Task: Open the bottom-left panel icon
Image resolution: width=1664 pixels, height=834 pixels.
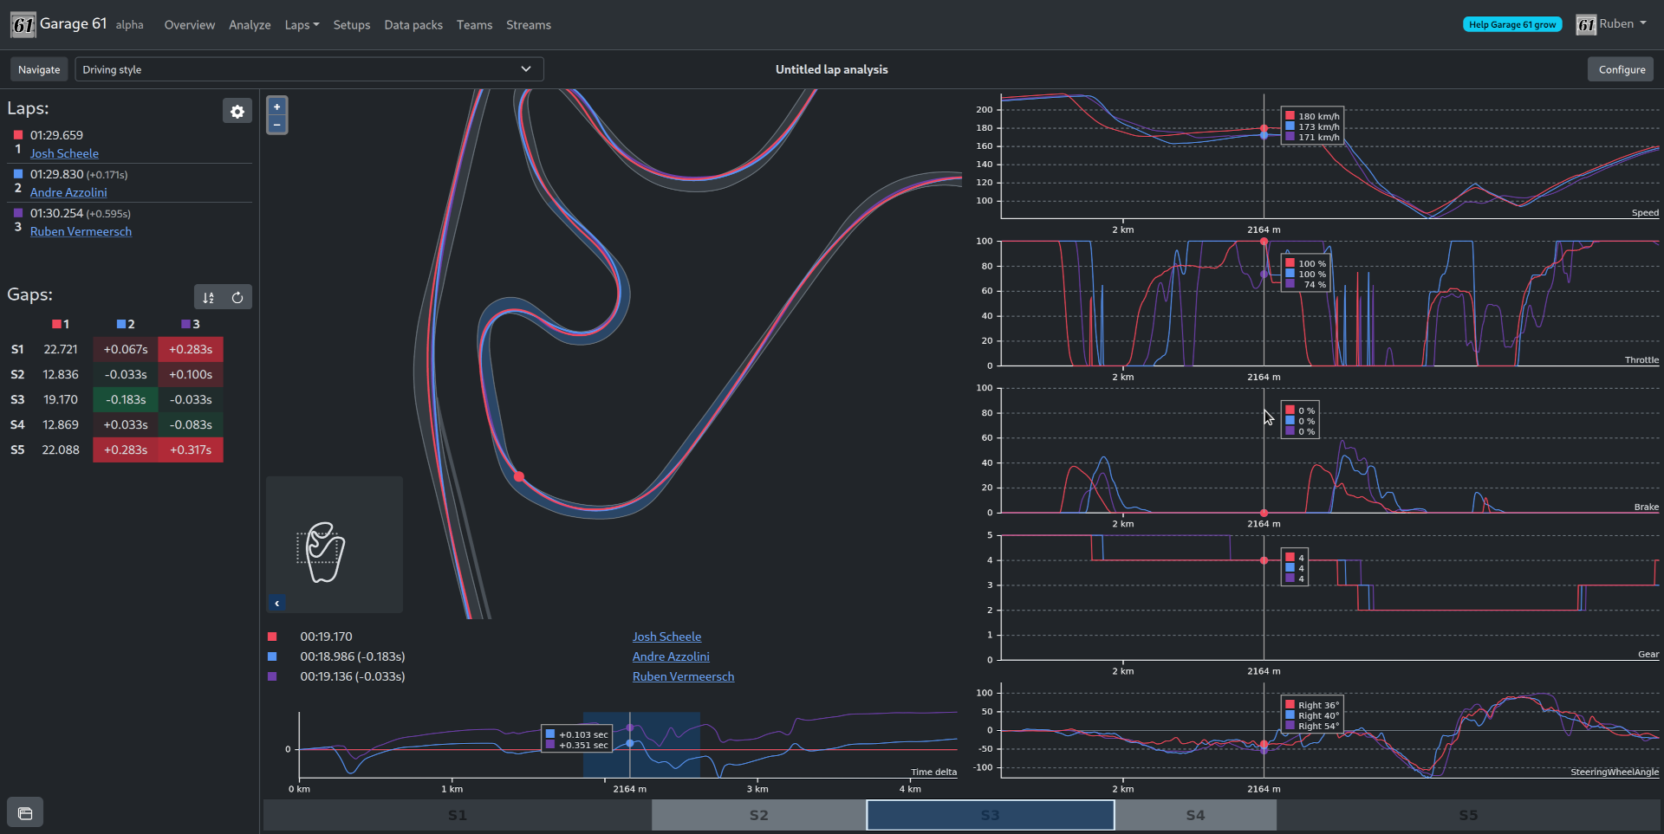Action: coord(25,813)
